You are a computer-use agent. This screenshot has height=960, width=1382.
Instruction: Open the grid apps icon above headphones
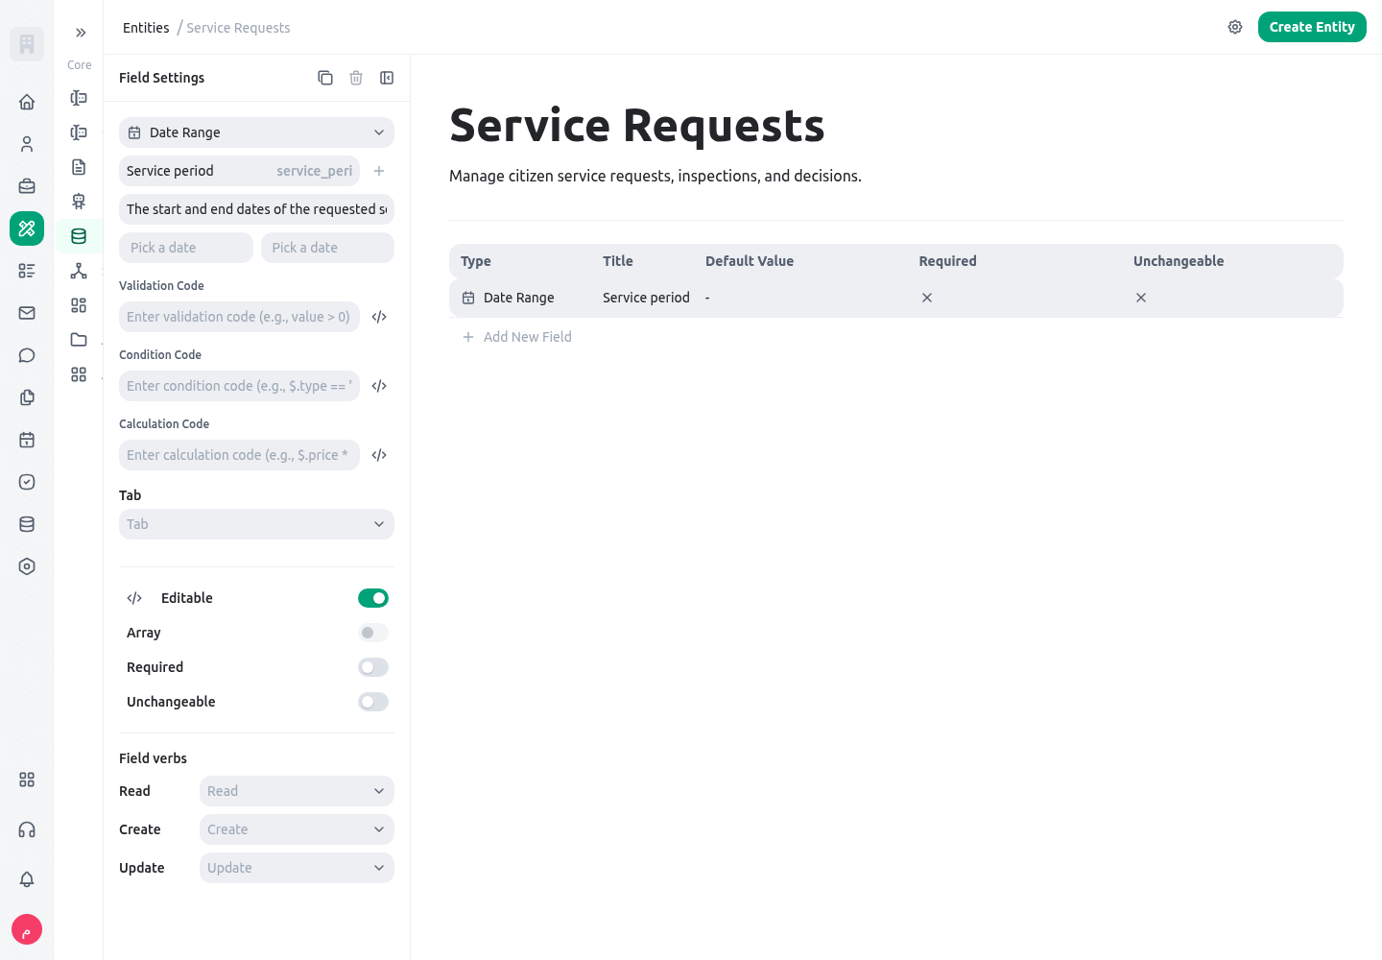click(27, 780)
